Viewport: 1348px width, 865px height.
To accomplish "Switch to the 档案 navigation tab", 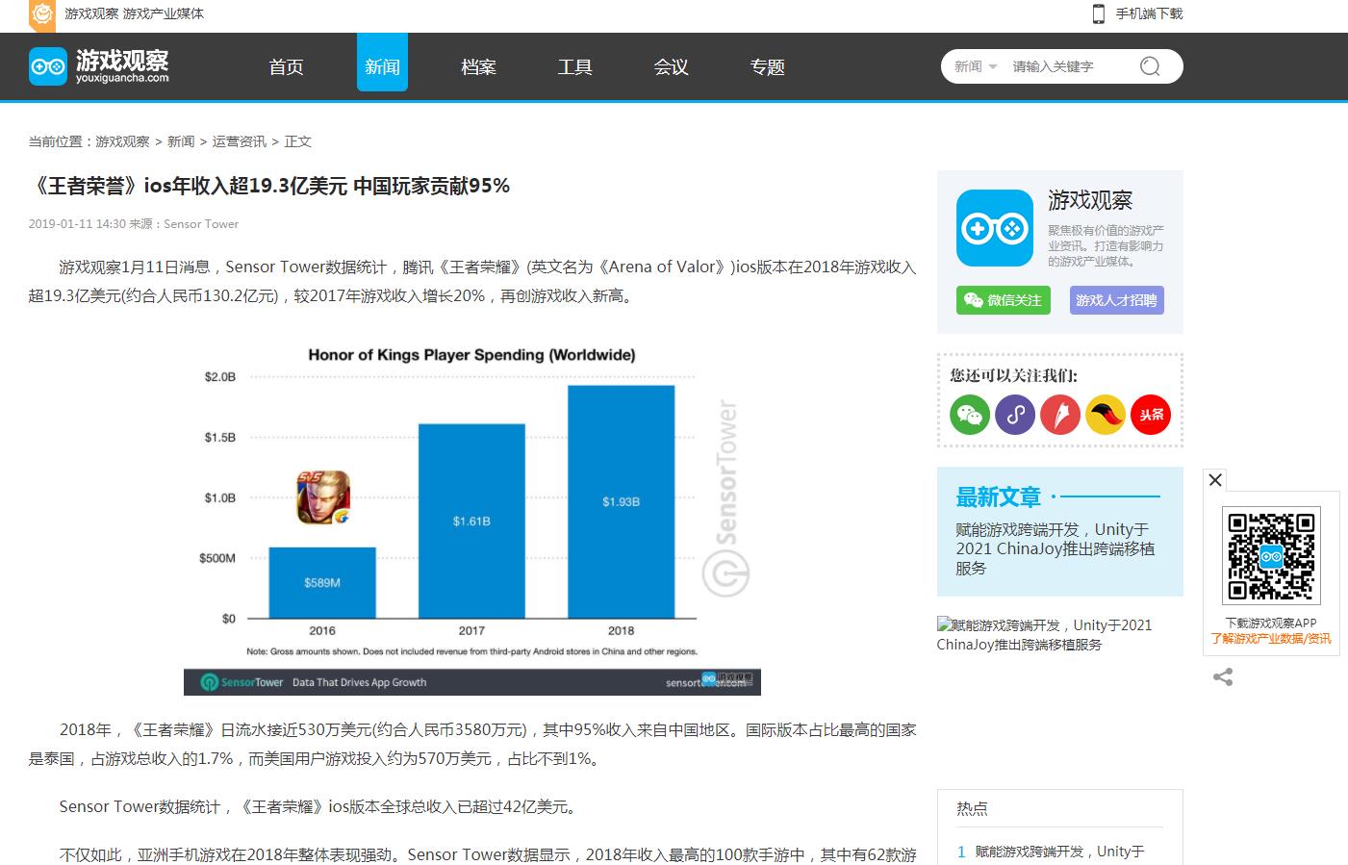I will pos(478,66).
